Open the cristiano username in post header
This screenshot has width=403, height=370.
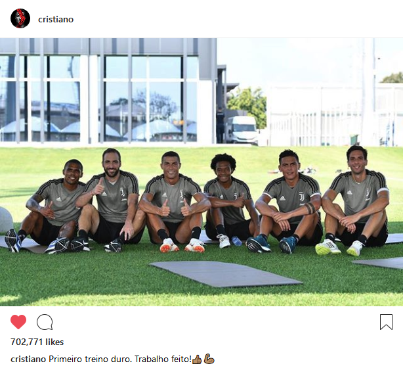click(56, 19)
